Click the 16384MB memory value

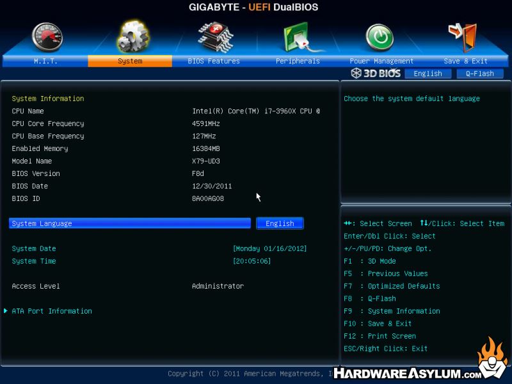point(205,148)
